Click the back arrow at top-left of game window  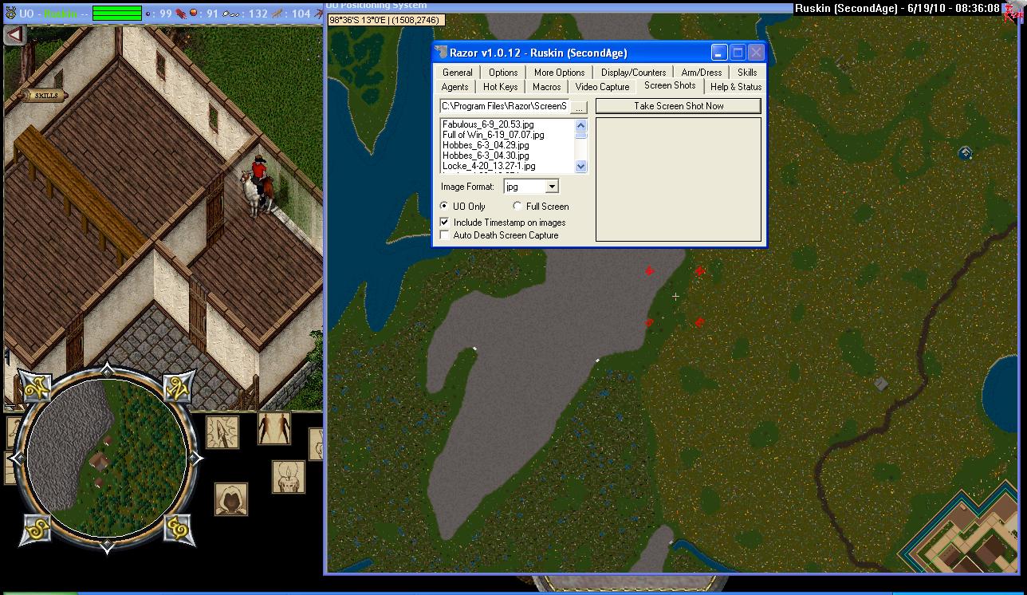pos(15,35)
